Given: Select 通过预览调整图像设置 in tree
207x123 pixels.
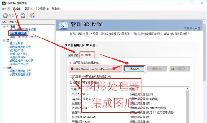Looking at the screenshot, I should pyautogui.click(x=23, y=30).
